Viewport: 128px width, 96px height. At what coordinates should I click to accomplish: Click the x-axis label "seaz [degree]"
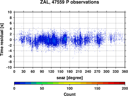70,78
